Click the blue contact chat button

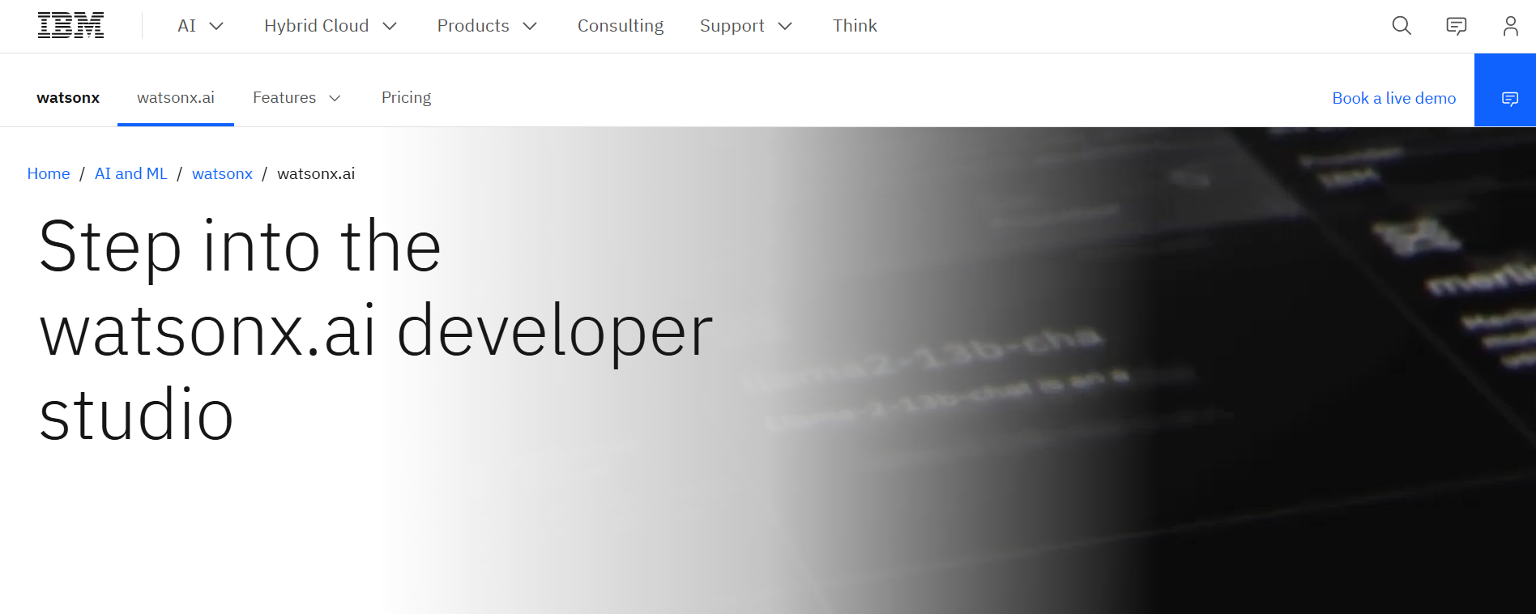(x=1505, y=90)
